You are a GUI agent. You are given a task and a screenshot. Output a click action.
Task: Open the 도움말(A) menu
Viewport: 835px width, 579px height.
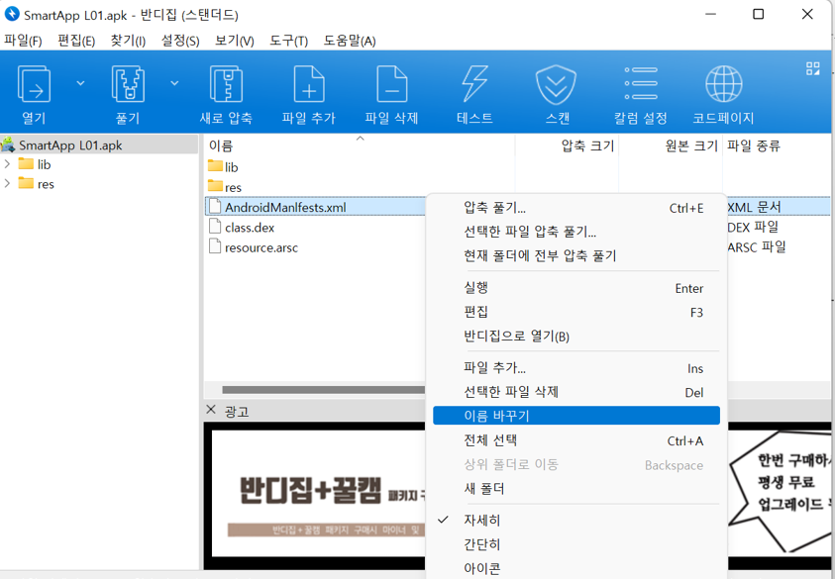click(x=350, y=41)
